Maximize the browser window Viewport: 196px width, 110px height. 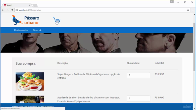tap(185, 2)
